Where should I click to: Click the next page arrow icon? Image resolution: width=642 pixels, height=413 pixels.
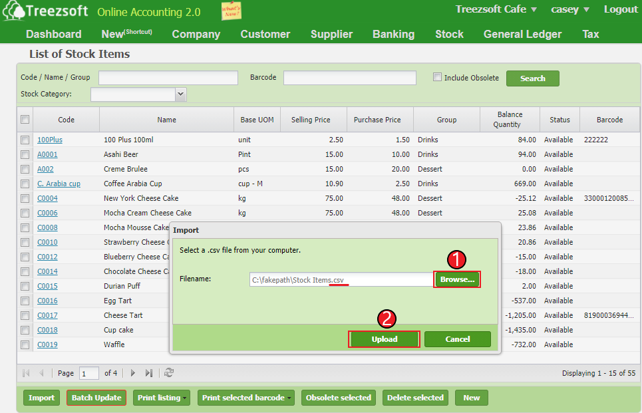point(133,373)
